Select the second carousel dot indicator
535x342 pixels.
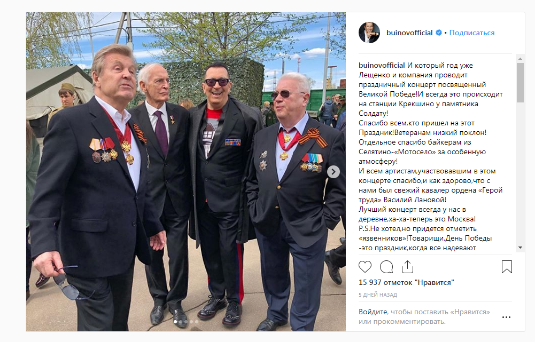click(181, 322)
